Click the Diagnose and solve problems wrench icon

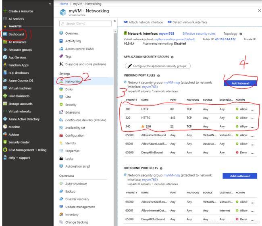coord(61,64)
